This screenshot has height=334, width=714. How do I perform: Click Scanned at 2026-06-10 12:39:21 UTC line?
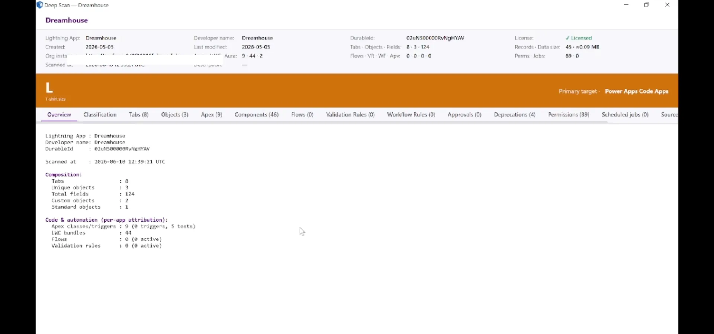[x=105, y=162]
